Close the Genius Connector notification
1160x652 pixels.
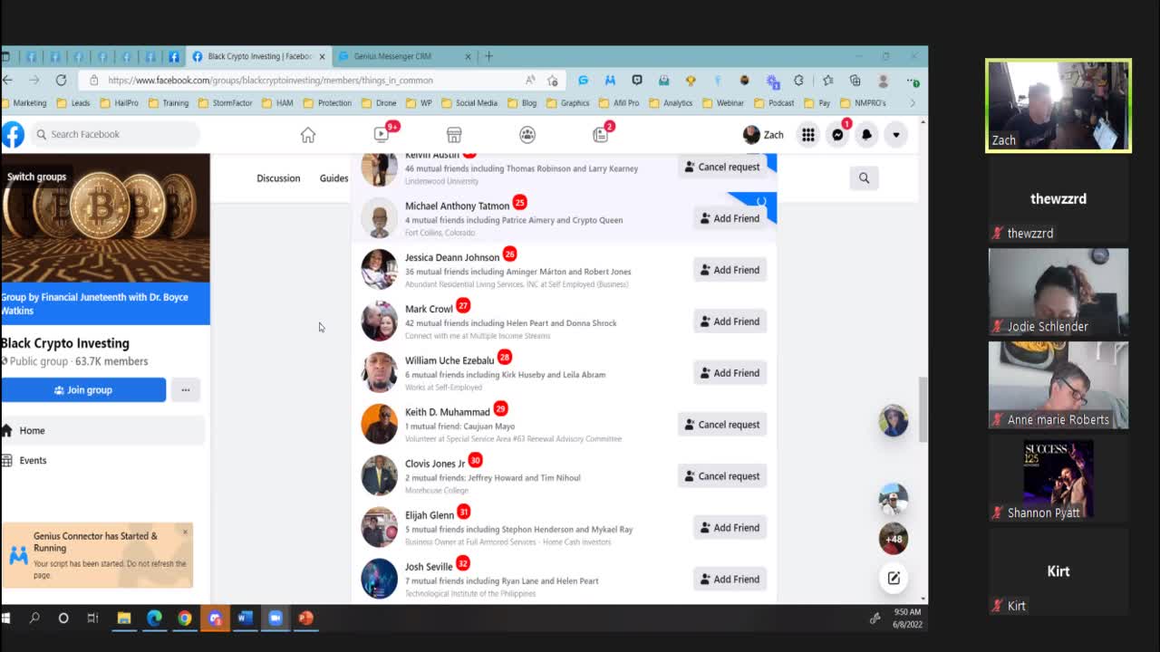point(185,532)
